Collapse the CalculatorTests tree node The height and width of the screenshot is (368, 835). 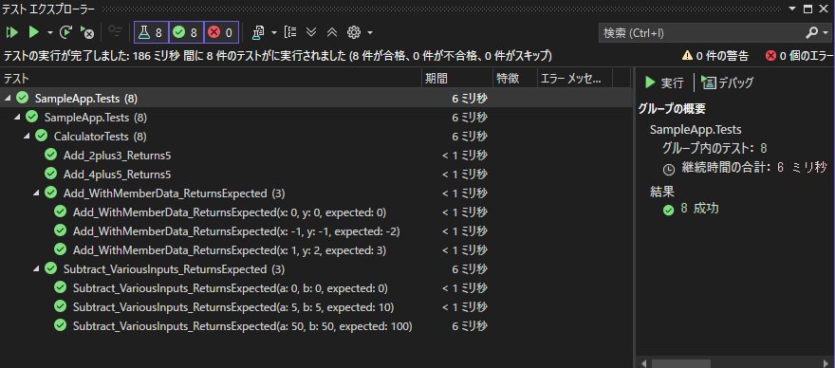pos(27,137)
